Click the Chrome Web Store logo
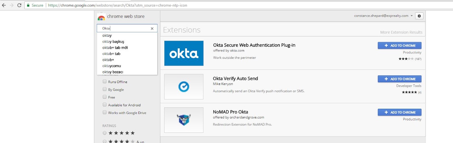453x143 pixels. [x=101, y=17]
